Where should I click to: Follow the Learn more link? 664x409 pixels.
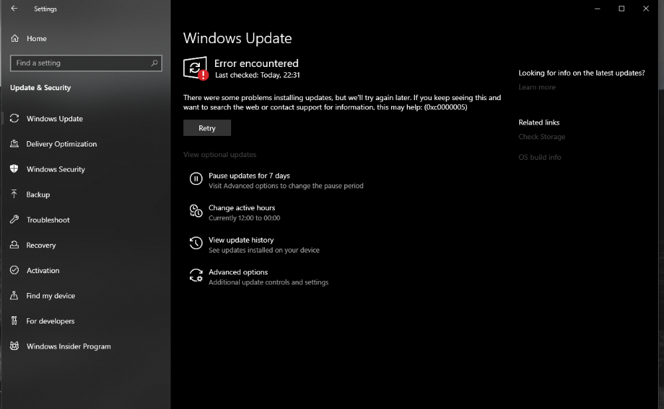pyautogui.click(x=537, y=87)
